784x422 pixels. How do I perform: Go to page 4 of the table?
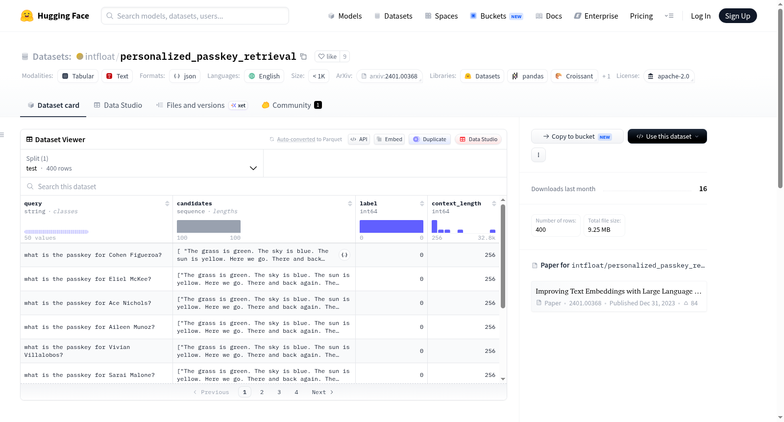click(x=296, y=392)
